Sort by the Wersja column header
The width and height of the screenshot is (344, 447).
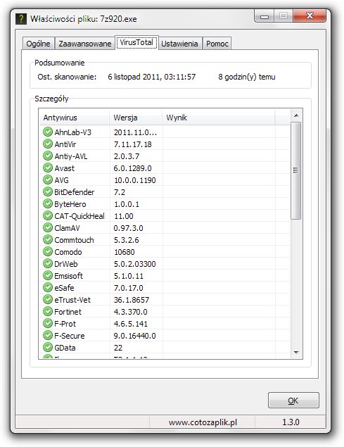tap(136, 118)
